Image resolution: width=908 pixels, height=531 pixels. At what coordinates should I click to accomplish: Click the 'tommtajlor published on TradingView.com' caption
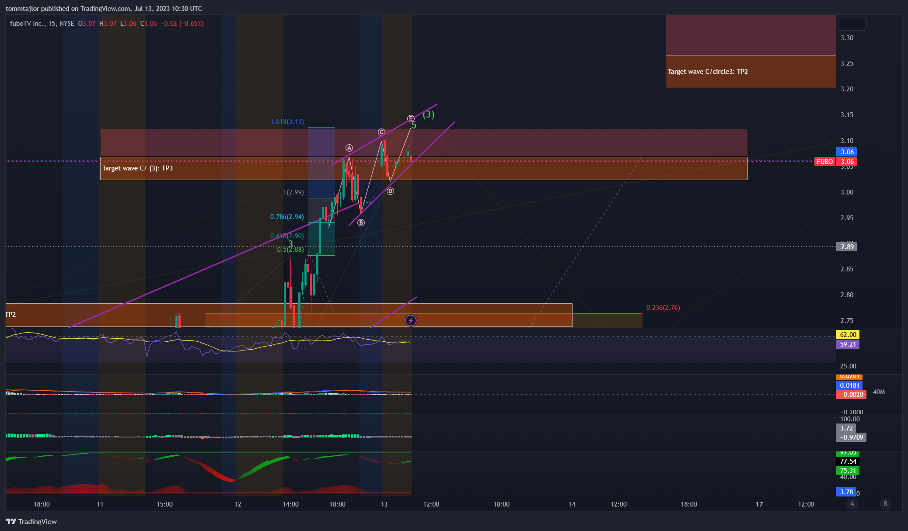tap(68, 9)
